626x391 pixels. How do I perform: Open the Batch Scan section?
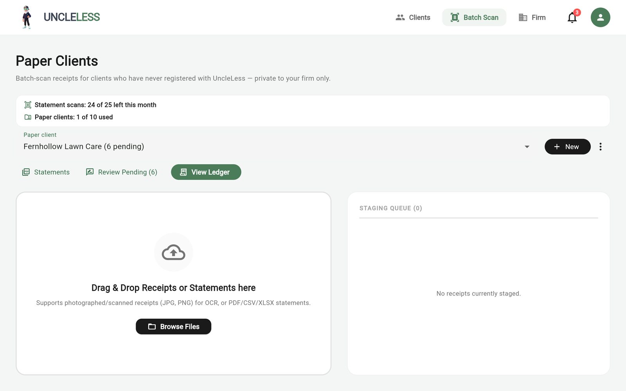coord(474,17)
